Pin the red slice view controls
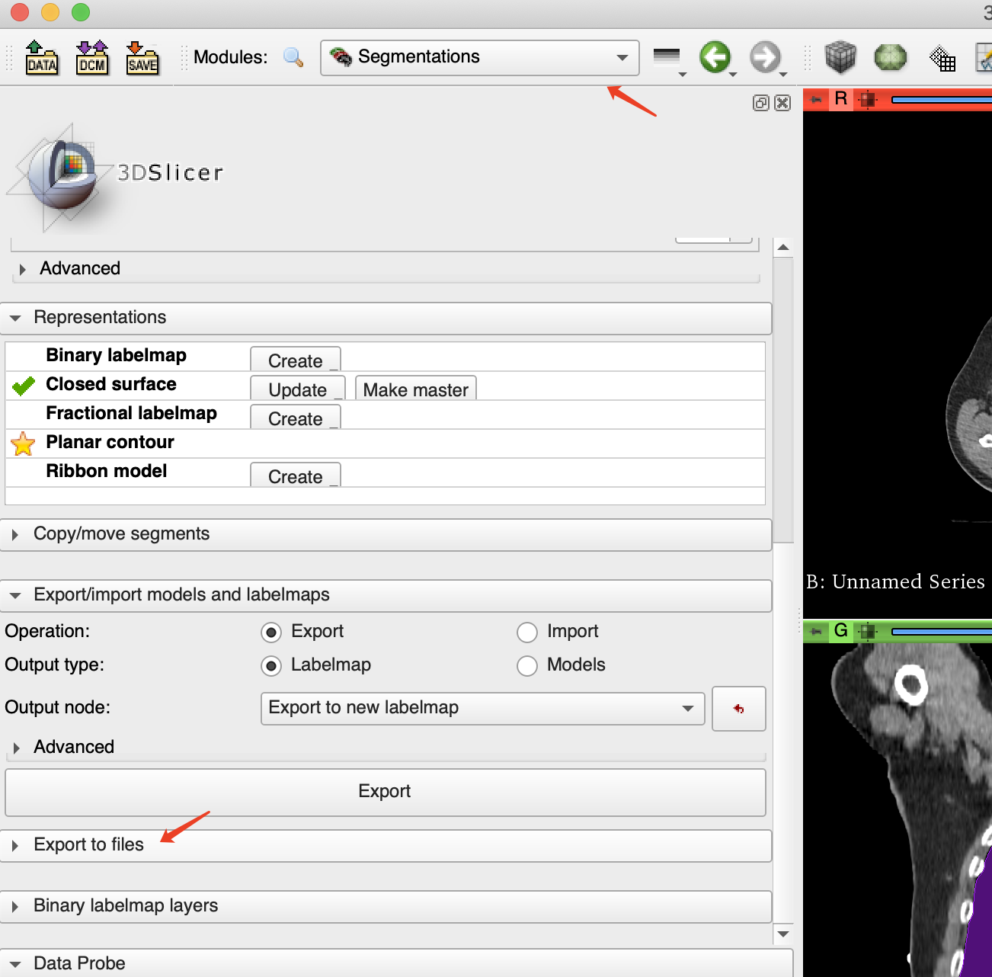This screenshot has height=977, width=992. point(814,98)
